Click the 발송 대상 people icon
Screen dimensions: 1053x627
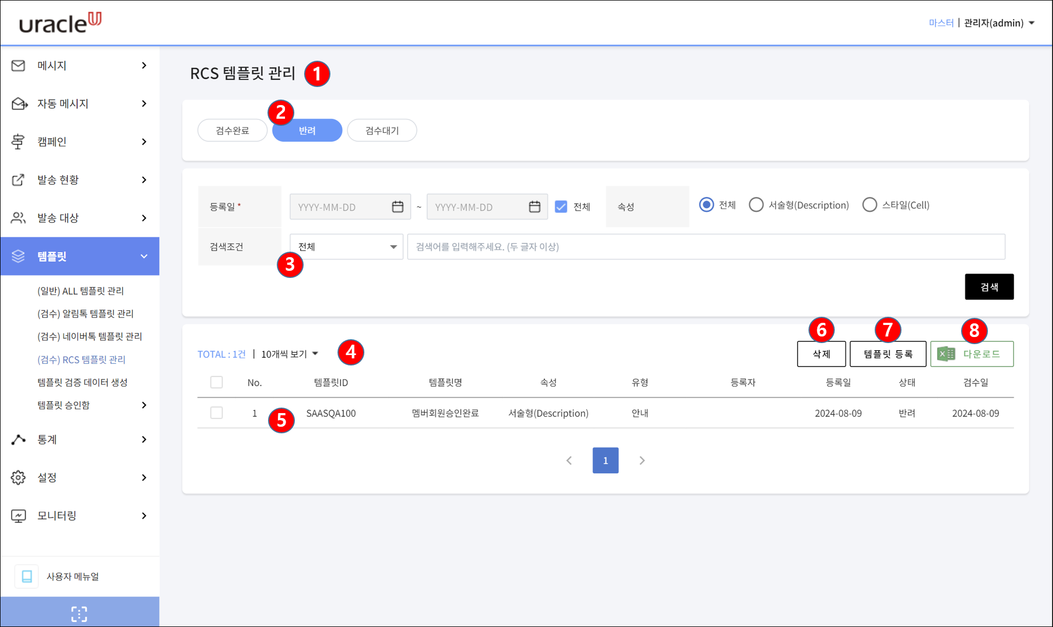tap(18, 218)
